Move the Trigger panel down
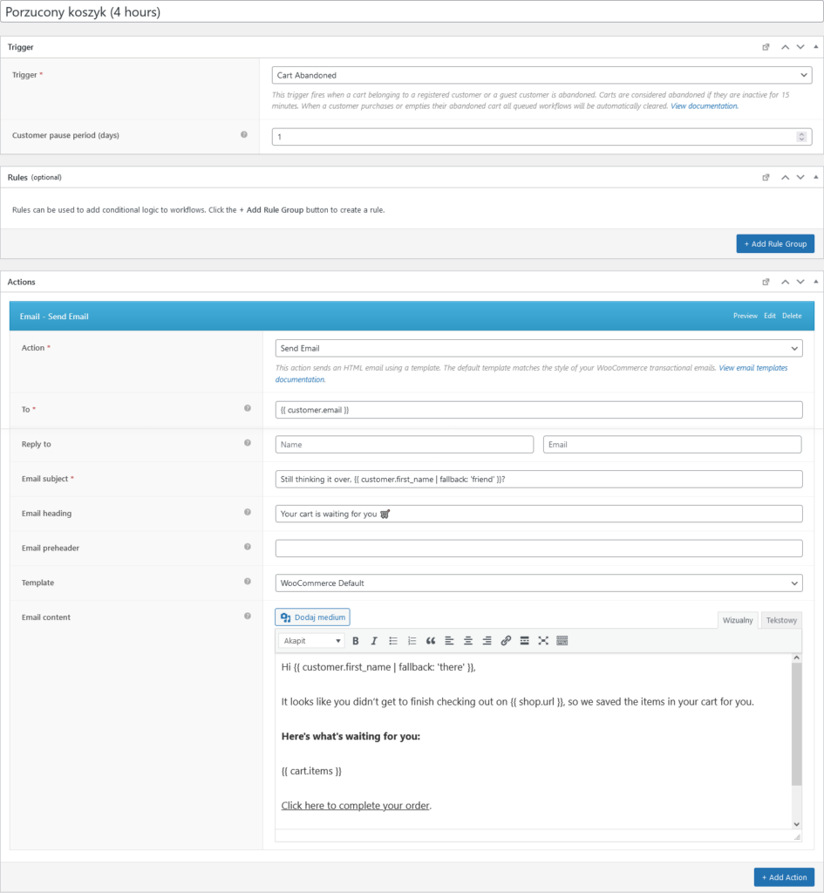824x893 pixels. [800, 47]
